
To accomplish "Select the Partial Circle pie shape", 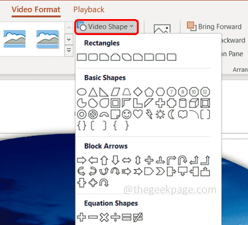I will click(82, 103).
